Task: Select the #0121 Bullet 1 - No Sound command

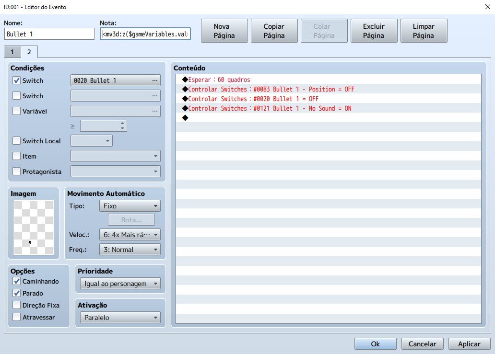Action: pyautogui.click(x=328, y=108)
